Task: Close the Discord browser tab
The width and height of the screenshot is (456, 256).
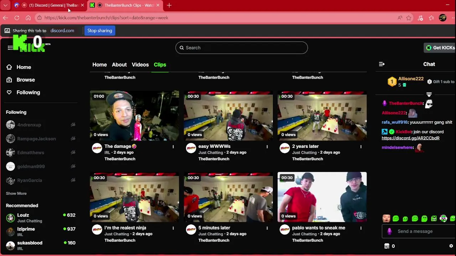Action: coord(82,5)
